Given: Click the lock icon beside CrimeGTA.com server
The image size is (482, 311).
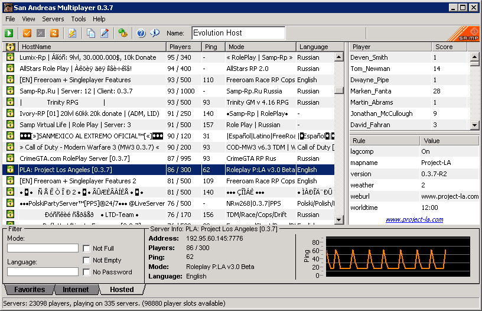Looking at the screenshot, I should tap(10, 158).
